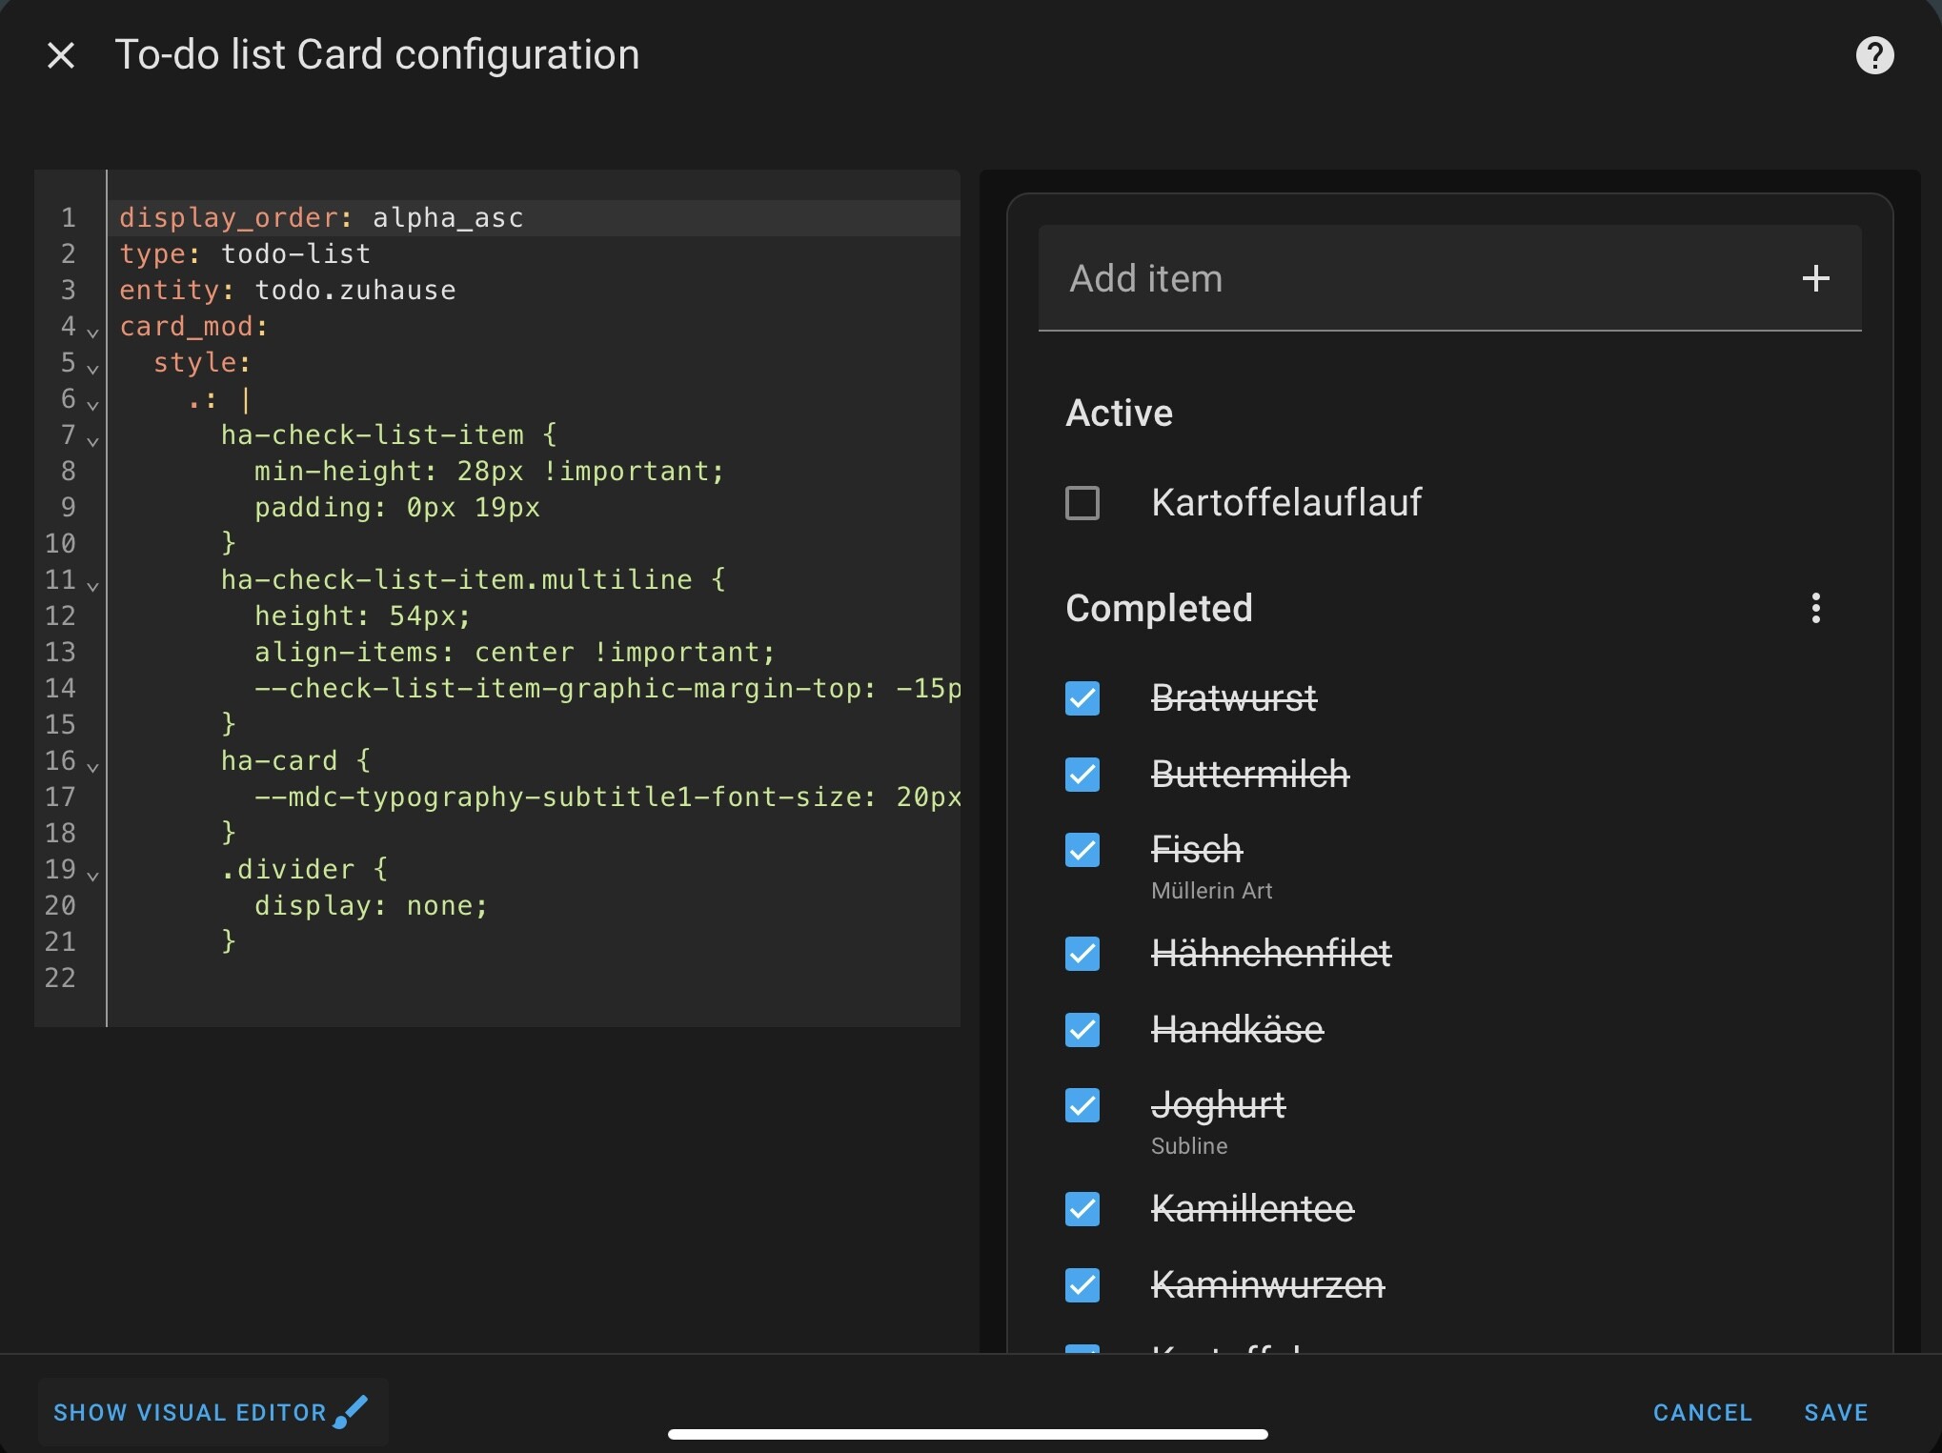Uncheck the Kamillentee item
This screenshot has width=1942, height=1453.
point(1082,1208)
